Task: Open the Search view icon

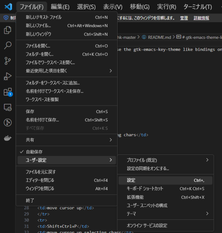Action: pyautogui.click(x=7, y=45)
